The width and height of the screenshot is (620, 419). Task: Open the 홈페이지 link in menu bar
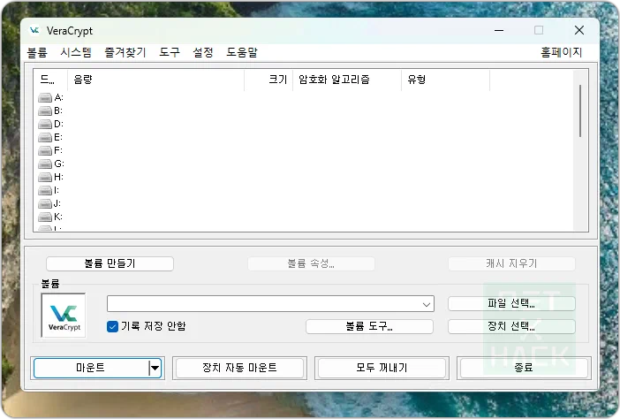pyautogui.click(x=562, y=53)
